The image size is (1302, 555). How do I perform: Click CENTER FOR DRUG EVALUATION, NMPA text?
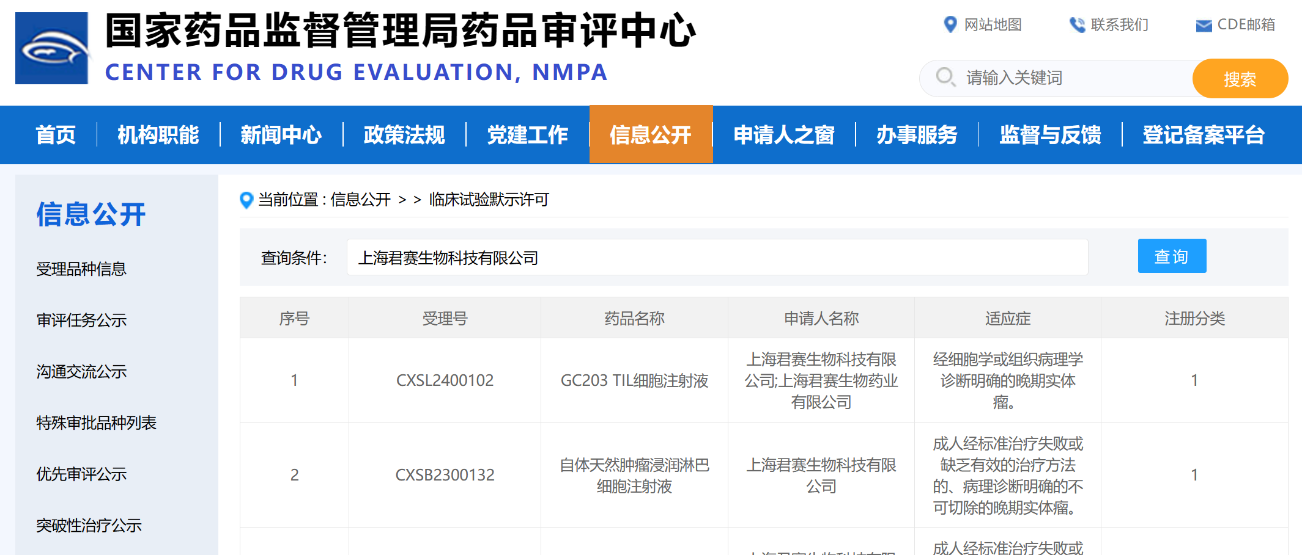click(x=357, y=72)
